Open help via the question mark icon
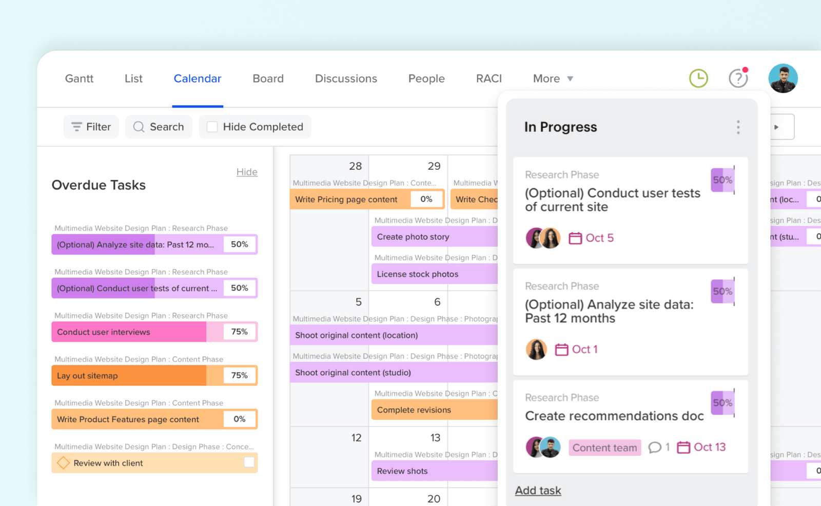The height and width of the screenshot is (506, 821). point(738,78)
